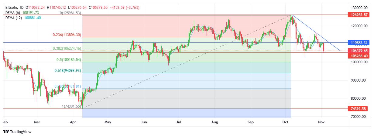Select the 105285.40 price level label

tap(359, 56)
